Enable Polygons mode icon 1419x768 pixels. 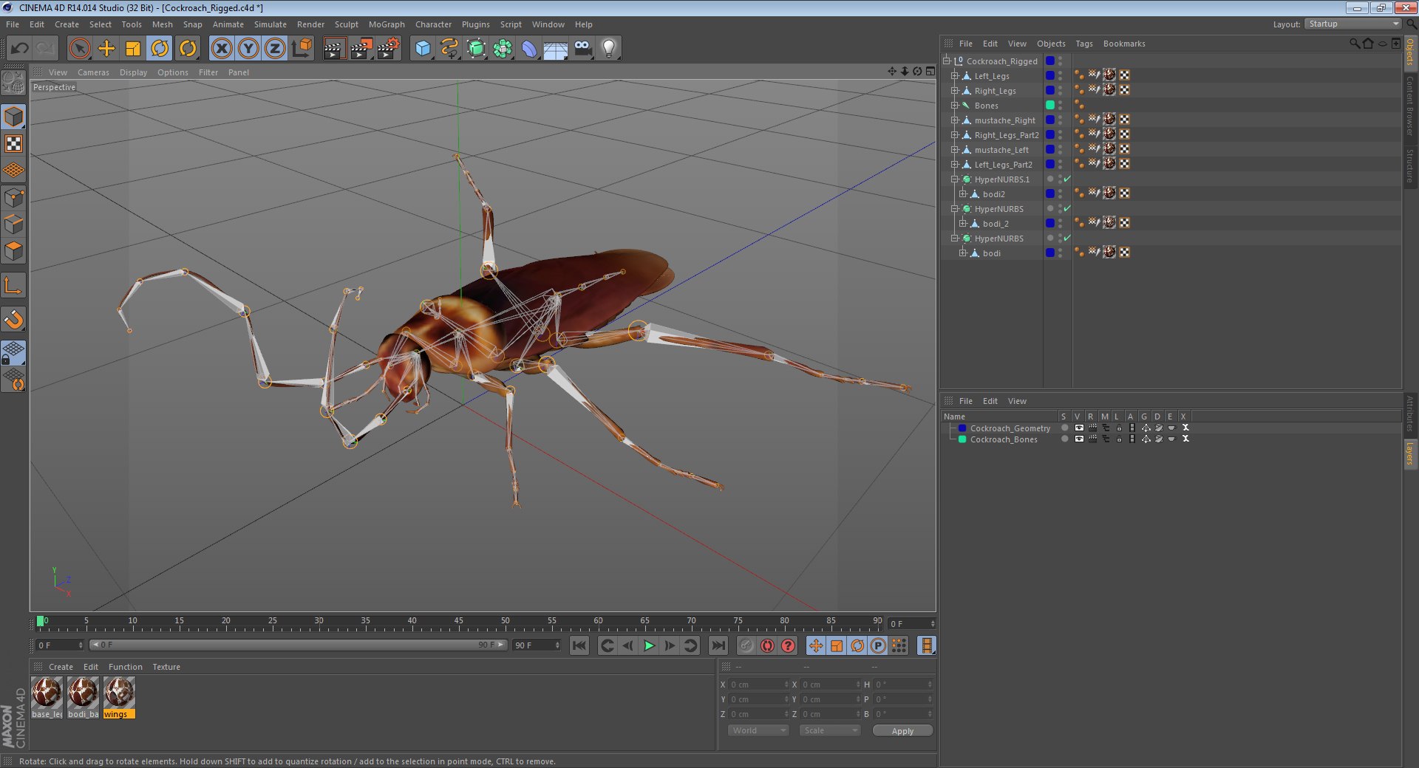[x=14, y=252]
